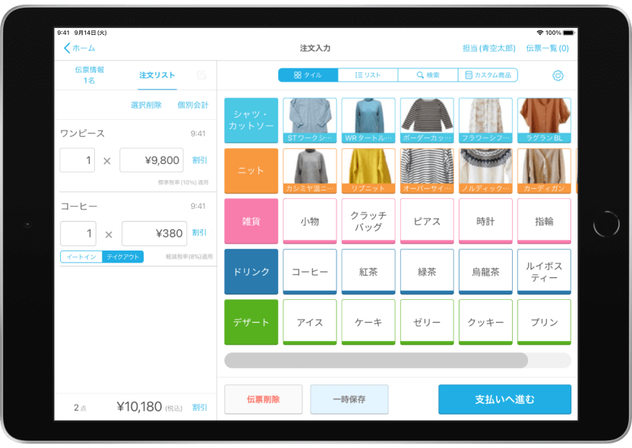Go back using the ホーム chevron
Viewport: 632px width, 448px height.
coord(79,48)
